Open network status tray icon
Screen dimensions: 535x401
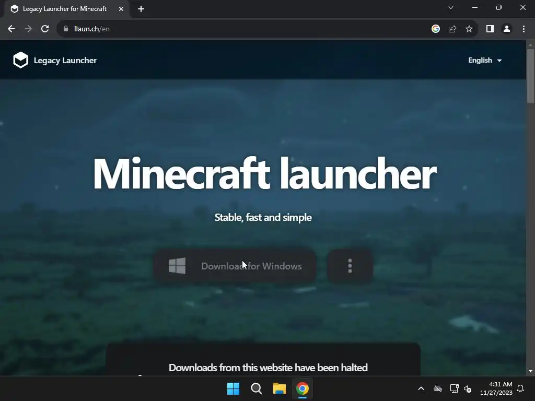click(454, 388)
